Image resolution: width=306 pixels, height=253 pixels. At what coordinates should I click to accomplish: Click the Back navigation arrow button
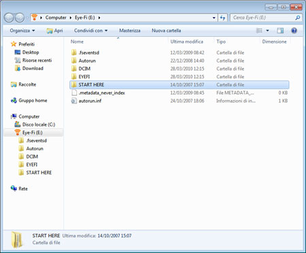tap(9, 18)
